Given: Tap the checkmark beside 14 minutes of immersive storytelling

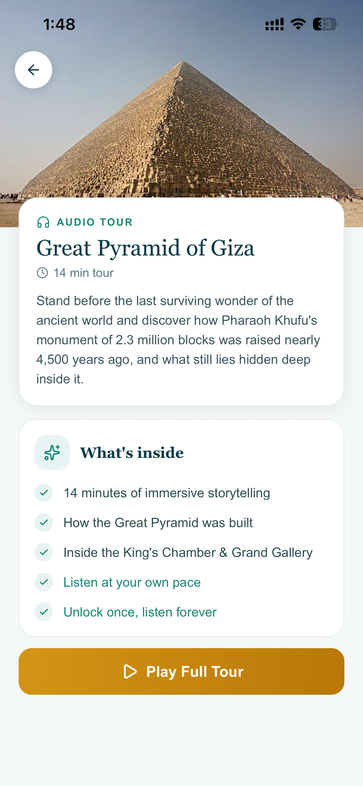Looking at the screenshot, I should [x=44, y=493].
